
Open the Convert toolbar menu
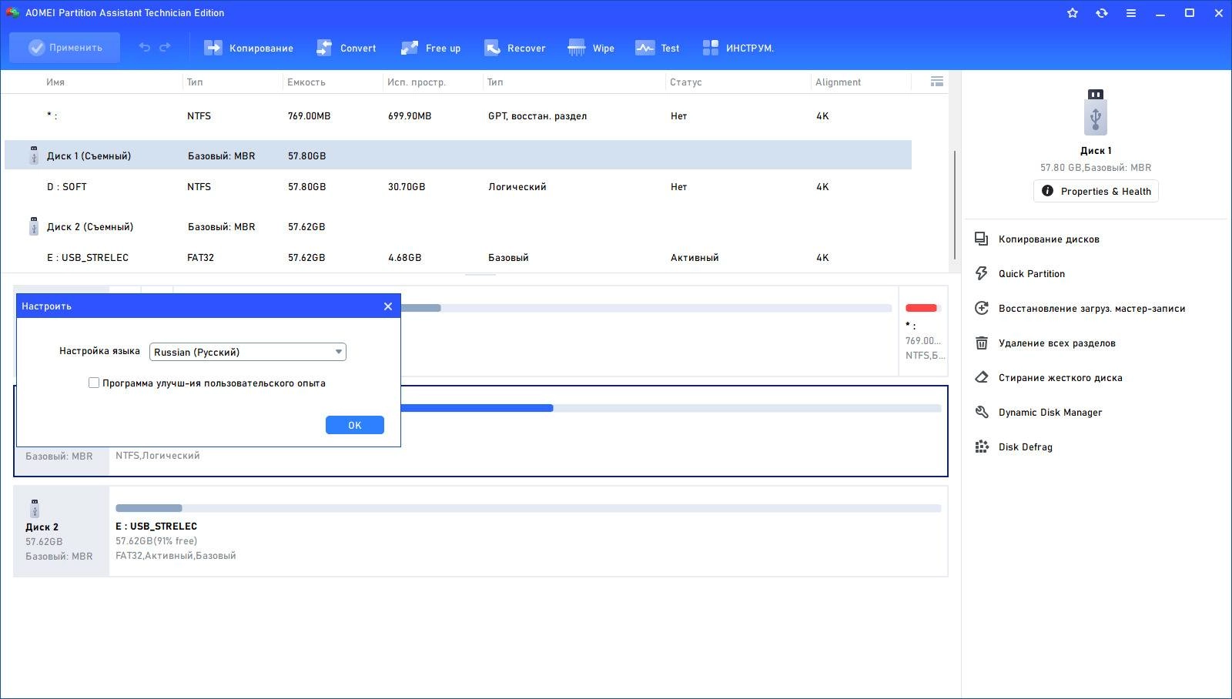(346, 48)
